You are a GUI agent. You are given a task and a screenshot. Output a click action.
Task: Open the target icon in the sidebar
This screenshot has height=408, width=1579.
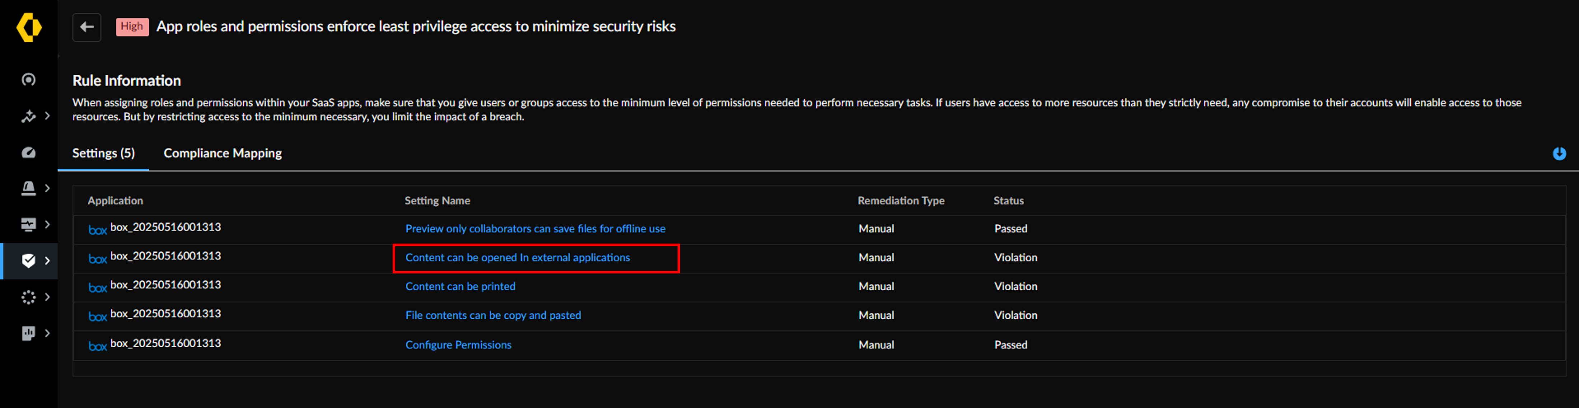coord(28,80)
